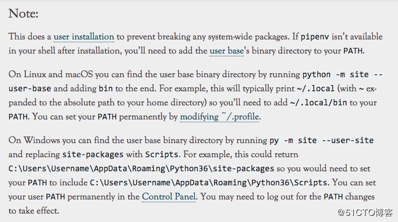Viewport: 398px width, 222px height.
Task: Click the "user-base" code at line start
Action: point(30,88)
